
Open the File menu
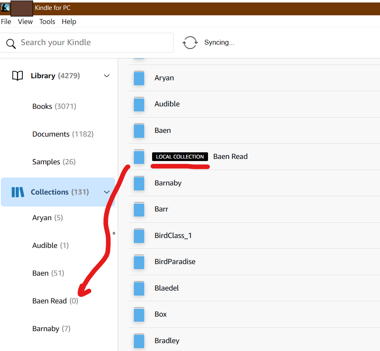tap(6, 22)
